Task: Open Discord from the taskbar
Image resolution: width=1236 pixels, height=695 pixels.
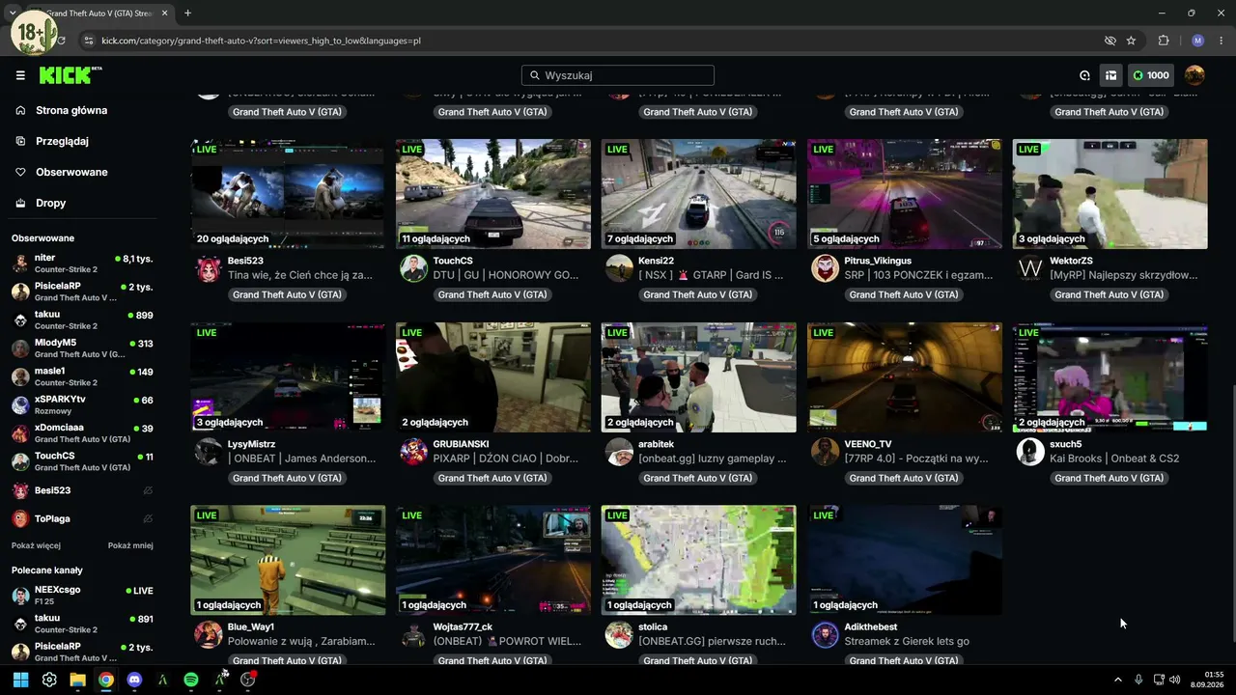Action: coord(134,680)
